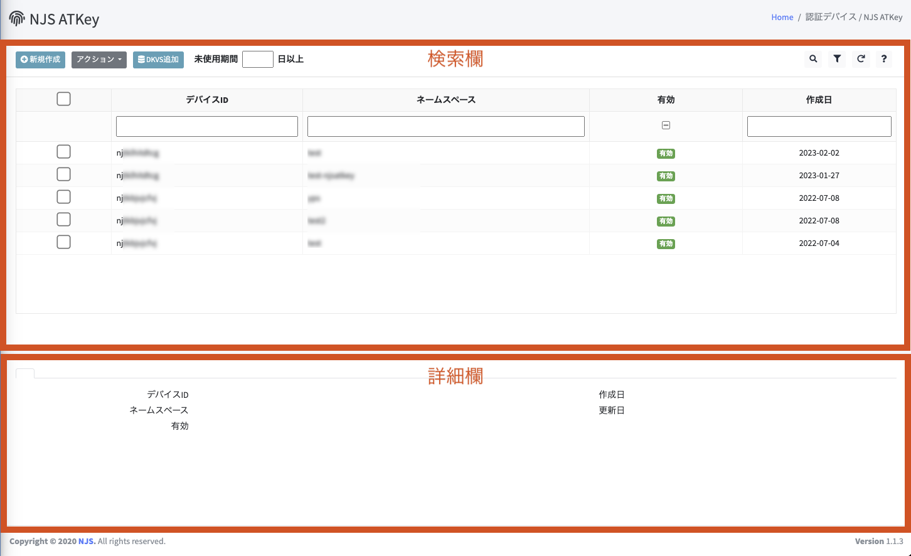Click the Version 1.1.3 footer text
The image size is (911, 556).
click(879, 541)
